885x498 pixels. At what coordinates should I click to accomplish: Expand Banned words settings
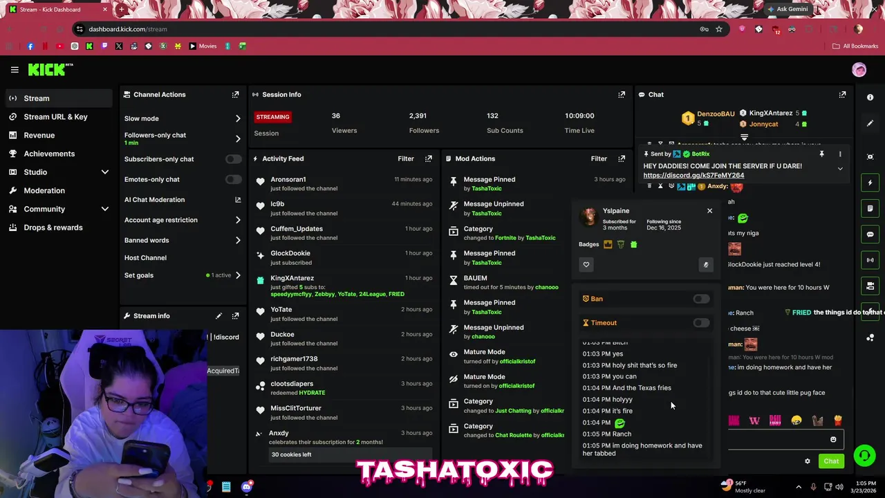click(238, 240)
